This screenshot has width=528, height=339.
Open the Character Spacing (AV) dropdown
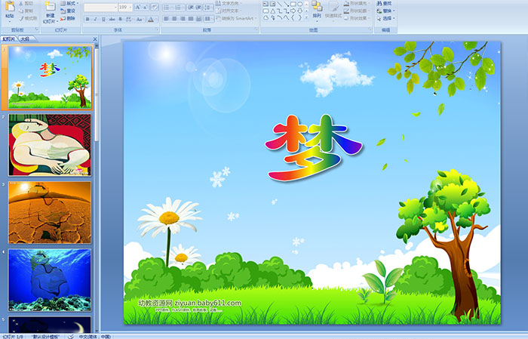pyautogui.click(x=130, y=19)
